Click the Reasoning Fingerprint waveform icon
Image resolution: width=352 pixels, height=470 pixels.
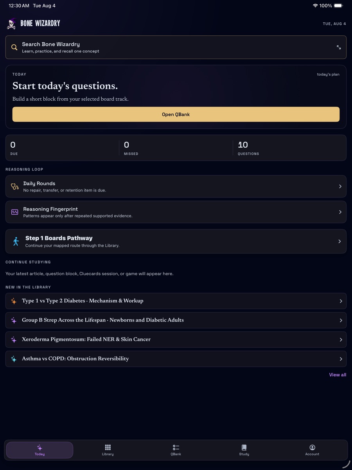point(15,212)
